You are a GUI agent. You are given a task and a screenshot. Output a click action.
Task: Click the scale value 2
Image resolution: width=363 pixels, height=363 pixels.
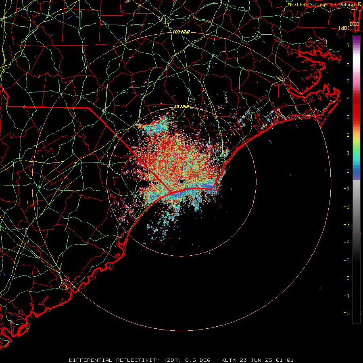348,135
